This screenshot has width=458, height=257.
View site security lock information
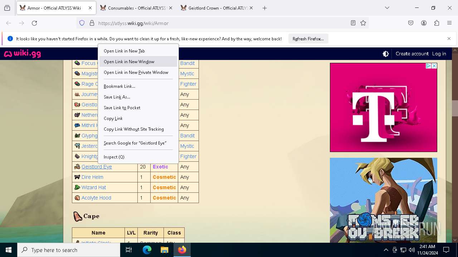92,23
